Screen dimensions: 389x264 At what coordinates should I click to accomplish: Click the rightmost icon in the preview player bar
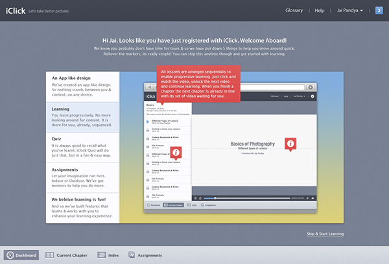point(312,198)
